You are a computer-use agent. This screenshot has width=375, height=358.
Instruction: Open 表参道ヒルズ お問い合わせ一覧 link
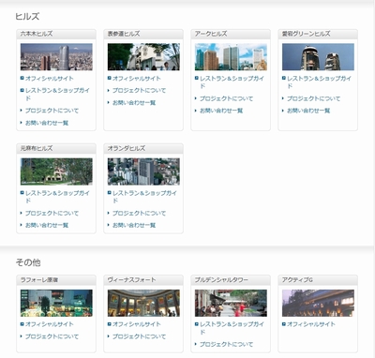coord(134,103)
